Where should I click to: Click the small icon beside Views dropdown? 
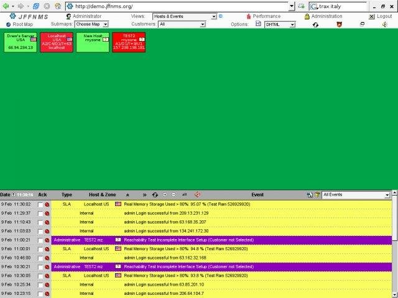pos(221,16)
